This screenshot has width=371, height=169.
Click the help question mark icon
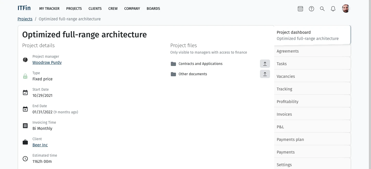(x=311, y=9)
